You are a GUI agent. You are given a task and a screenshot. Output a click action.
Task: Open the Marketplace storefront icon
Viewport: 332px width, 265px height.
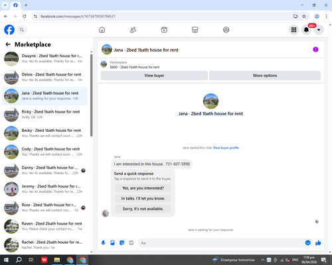pyautogui.click(x=195, y=30)
